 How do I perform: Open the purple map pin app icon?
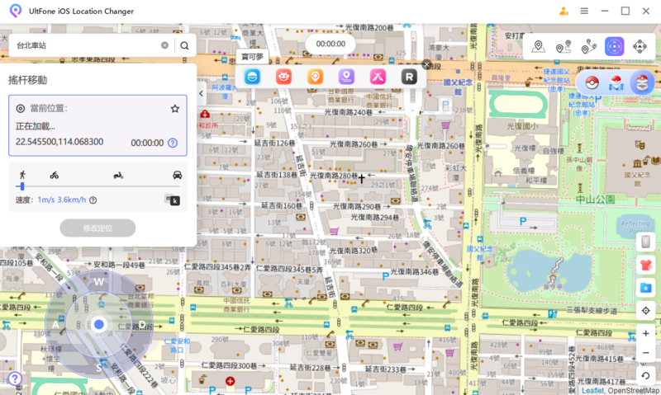346,77
